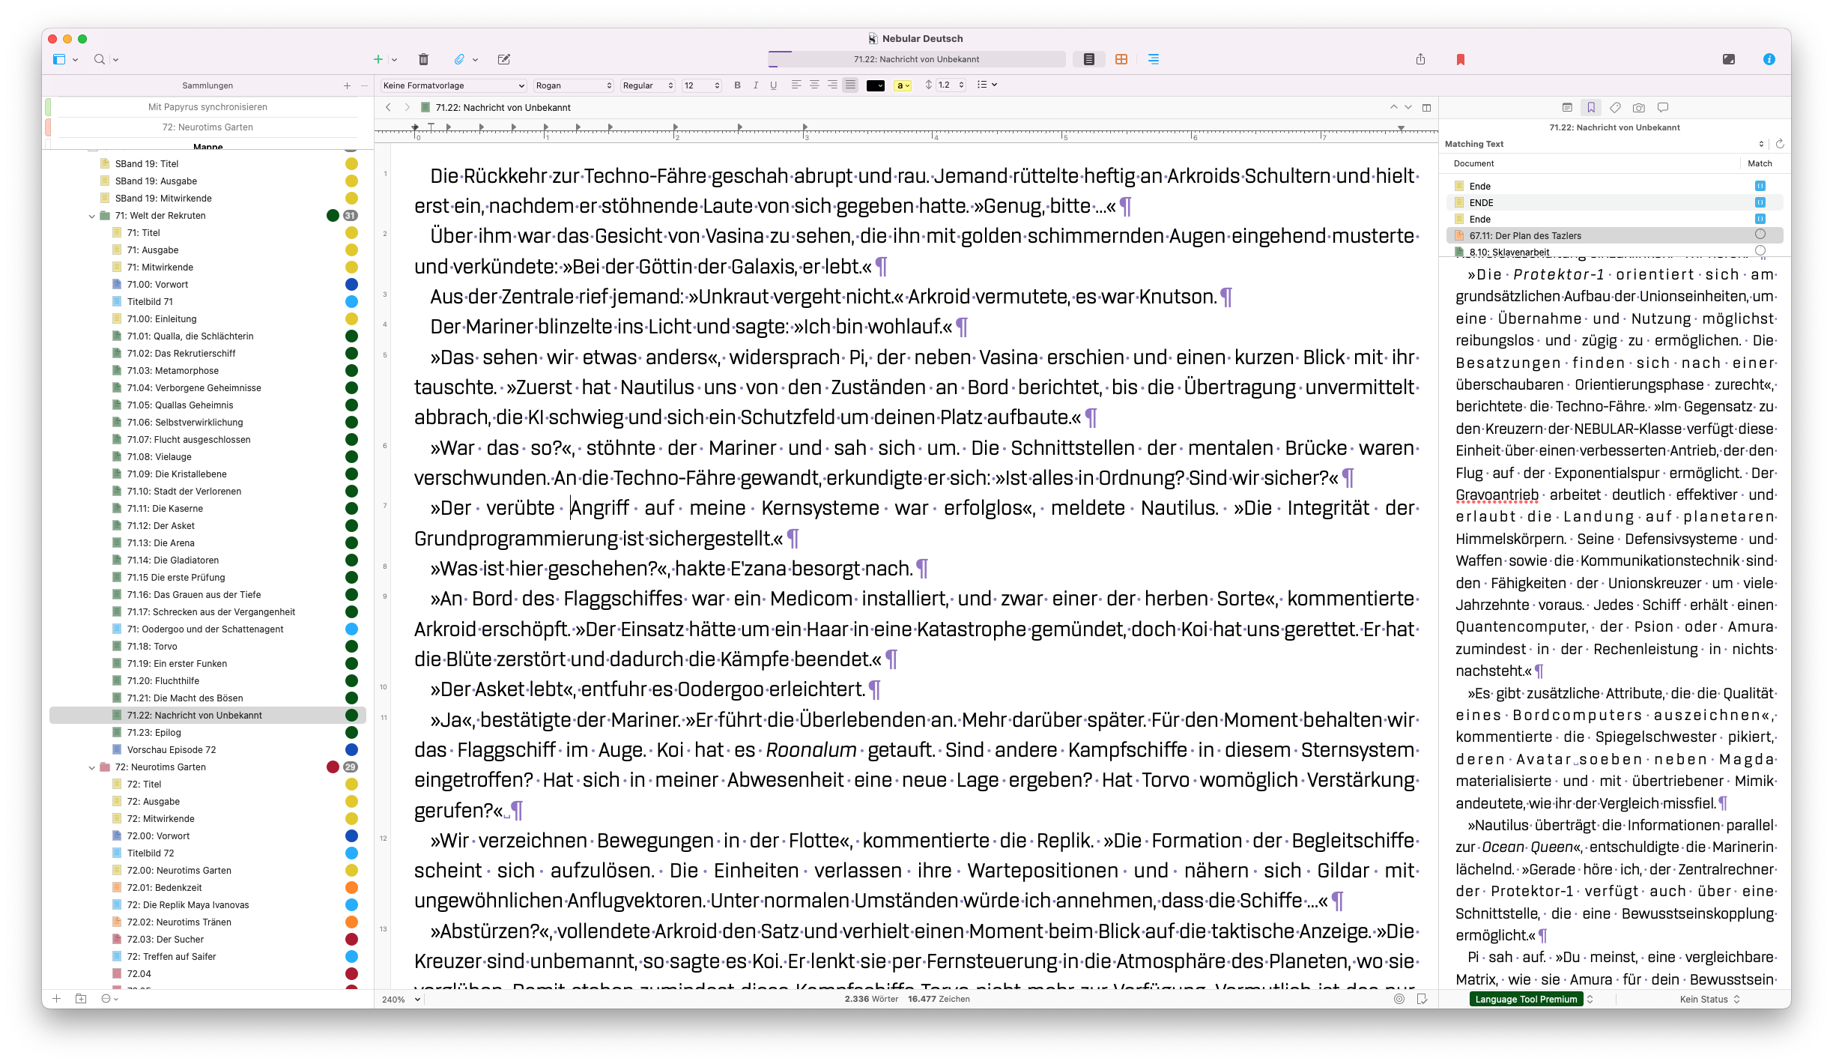This screenshot has width=1833, height=1064.
Task: Open quick reference edit icon
Action: (504, 59)
